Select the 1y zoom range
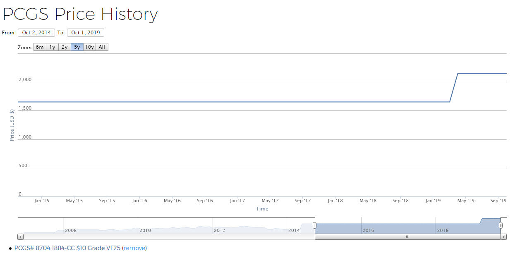Viewport: 515px width, 263px height. 52,47
